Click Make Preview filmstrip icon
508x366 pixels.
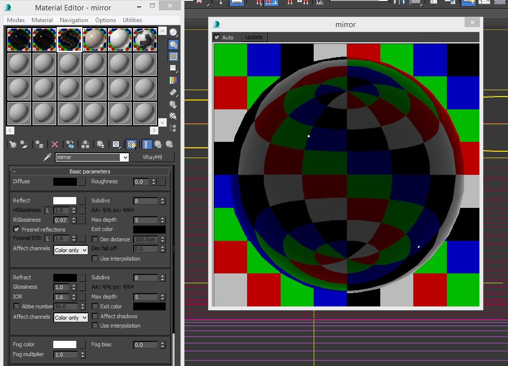[173, 92]
